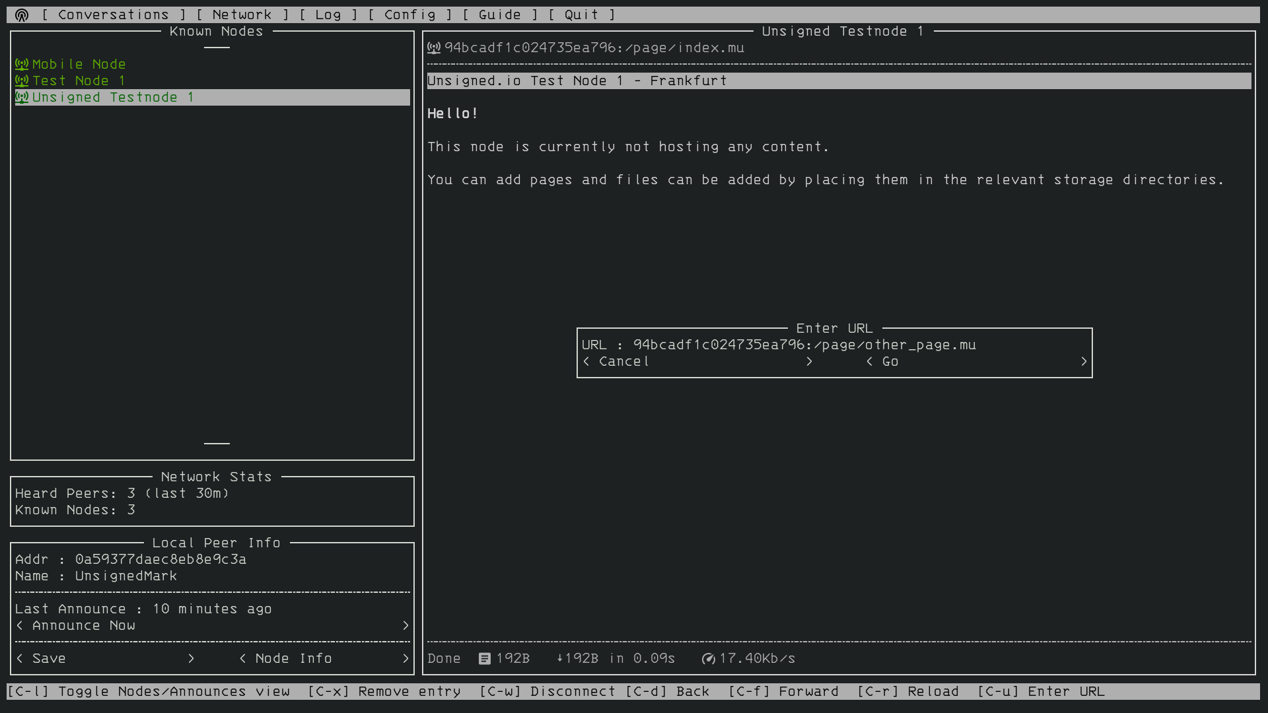Click the storage icon before 192B
1268x713 pixels.
[x=484, y=658]
